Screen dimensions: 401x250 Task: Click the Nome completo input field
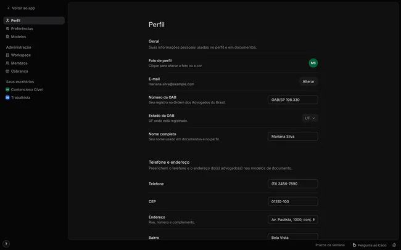[293, 136]
